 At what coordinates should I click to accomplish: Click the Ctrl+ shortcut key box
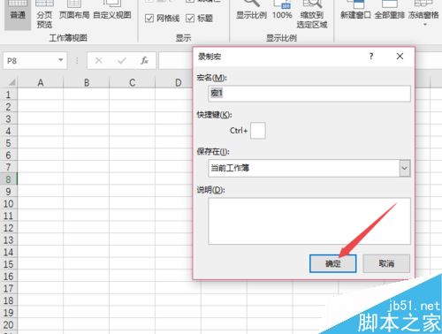[258, 131]
